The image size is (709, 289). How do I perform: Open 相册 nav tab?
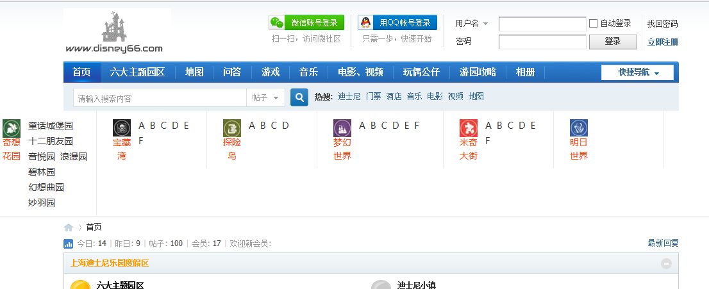tap(526, 72)
